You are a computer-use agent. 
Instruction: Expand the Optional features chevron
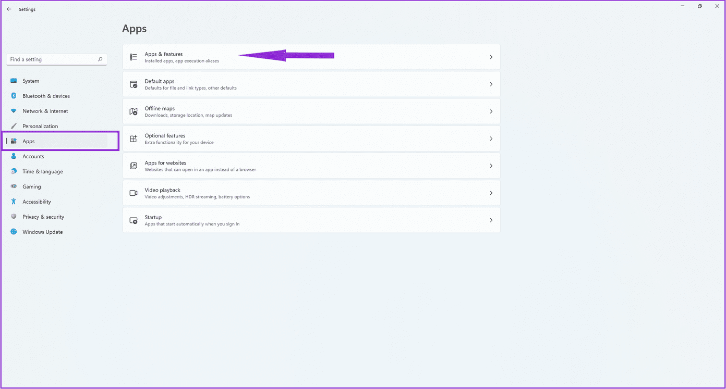[x=491, y=139]
